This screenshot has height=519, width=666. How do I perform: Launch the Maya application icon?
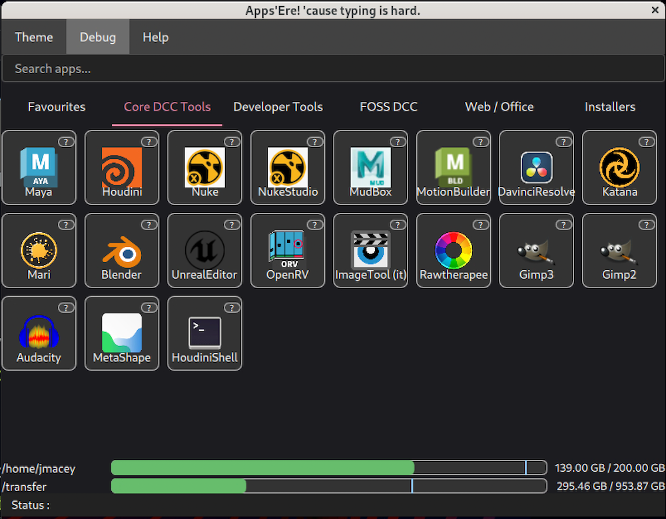(39, 166)
